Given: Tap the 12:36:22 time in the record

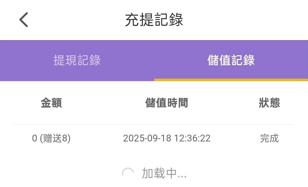Looking at the screenshot, I should pyautogui.click(x=193, y=138).
